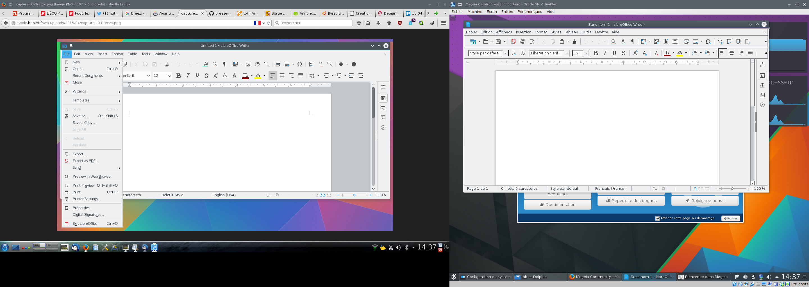Insert a bookmark in Sans nom 1 Writer

point(747,42)
